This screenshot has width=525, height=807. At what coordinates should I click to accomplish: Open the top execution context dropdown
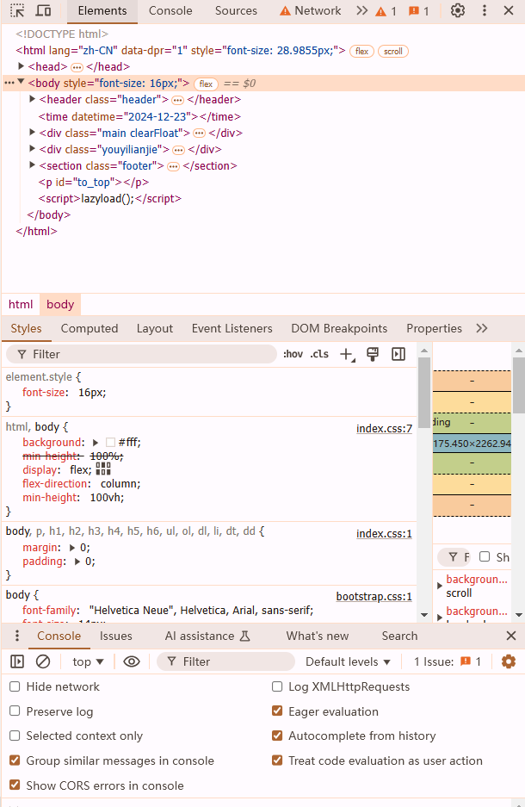coord(88,661)
